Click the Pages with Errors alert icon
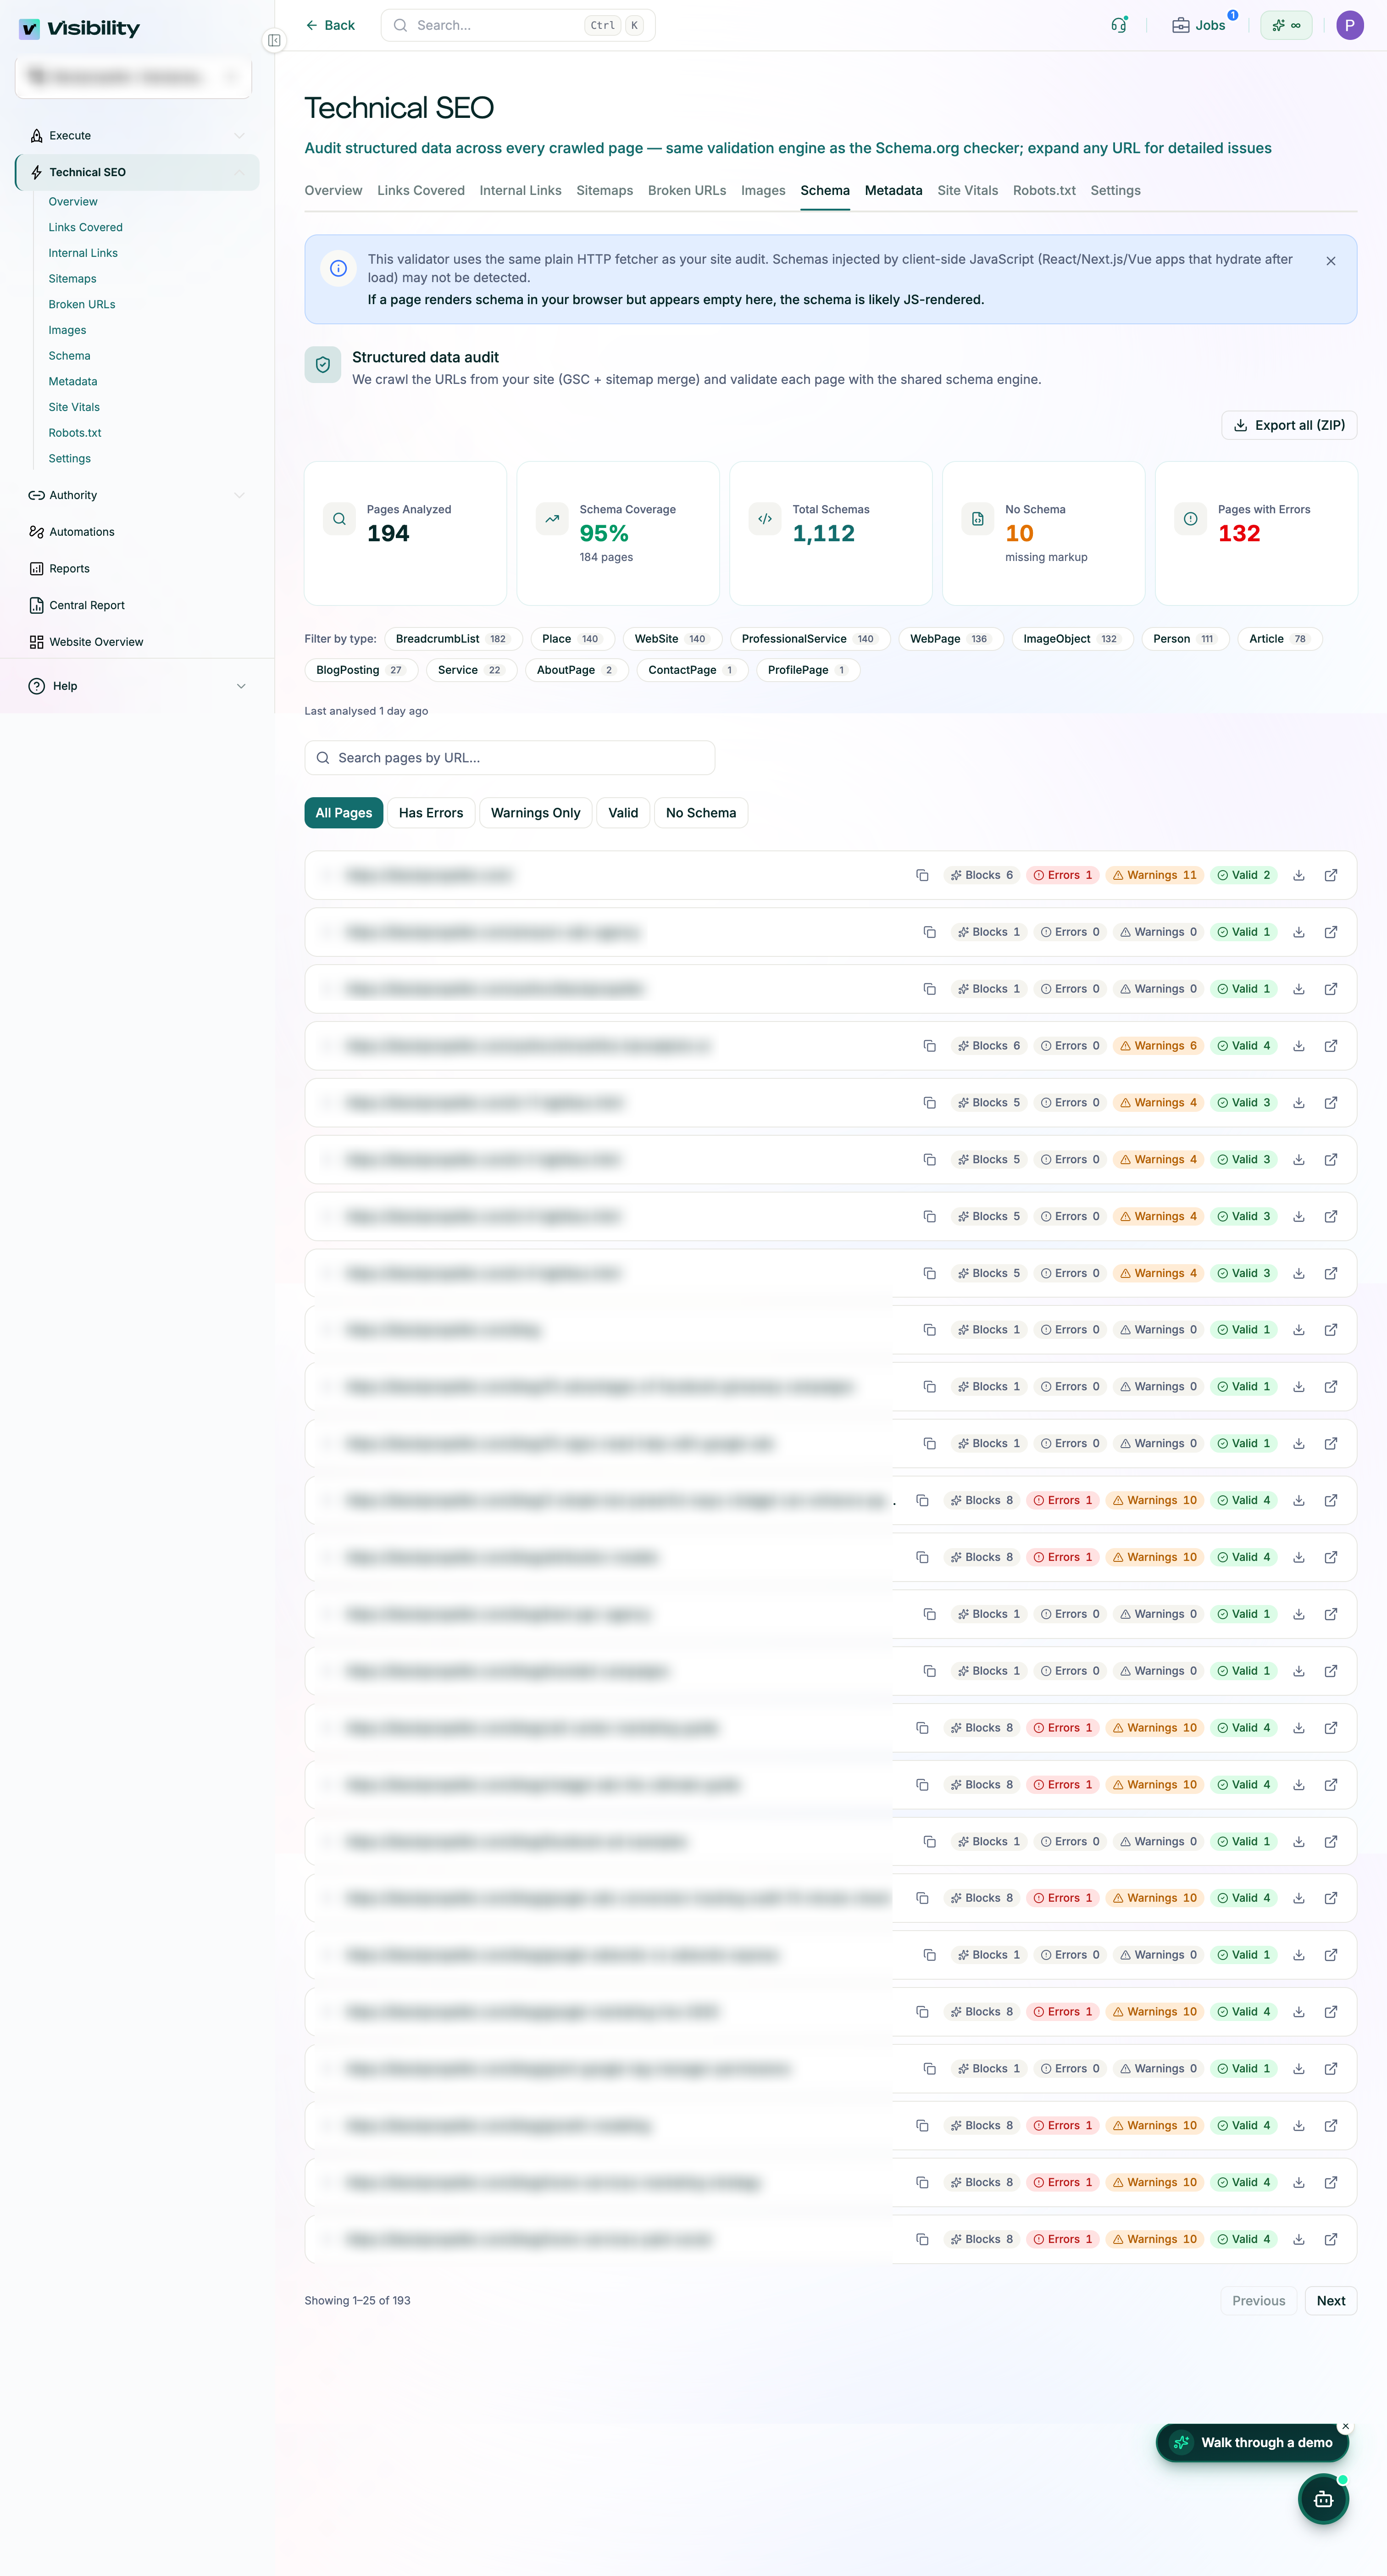The height and width of the screenshot is (2576, 1387). [x=1190, y=519]
